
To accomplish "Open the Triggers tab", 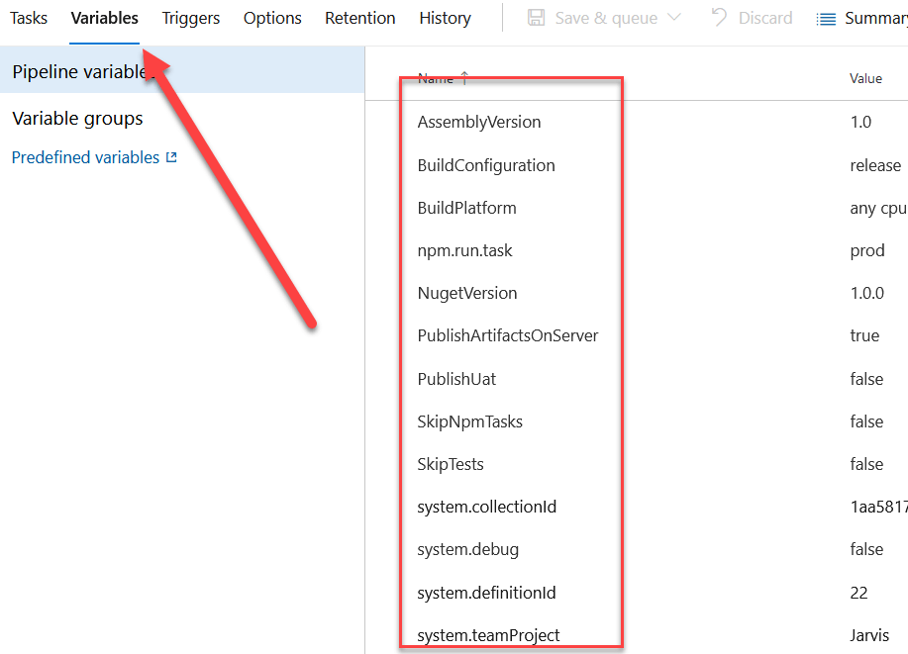I will [190, 17].
